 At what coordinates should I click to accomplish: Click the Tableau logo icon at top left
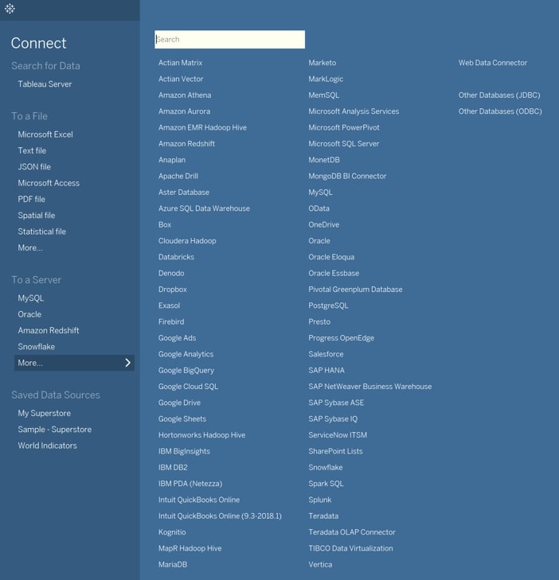pyautogui.click(x=10, y=9)
